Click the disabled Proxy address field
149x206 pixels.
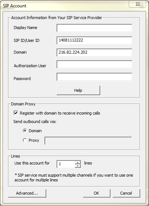tap(88, 141)
